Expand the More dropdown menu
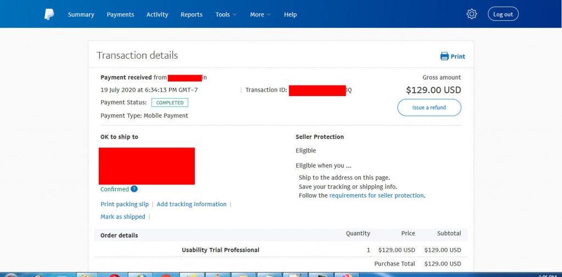 point(260,15)
